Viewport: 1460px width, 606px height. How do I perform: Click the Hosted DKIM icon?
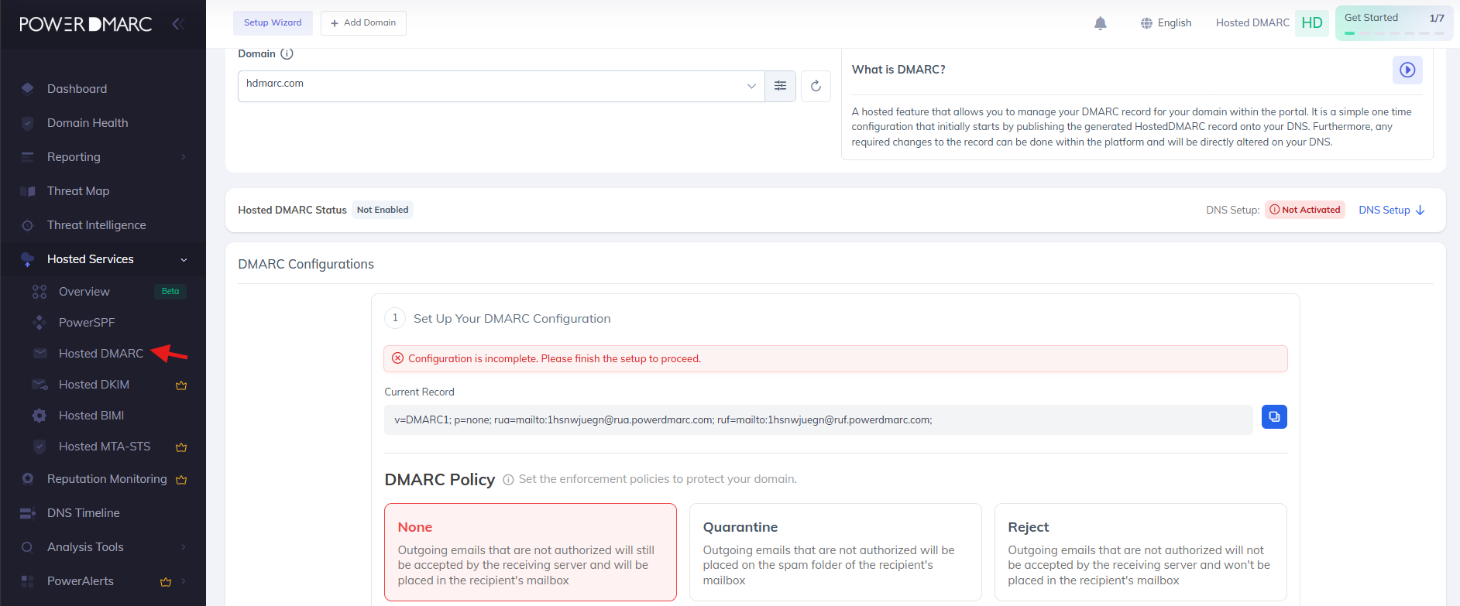[x=40, y=385]
